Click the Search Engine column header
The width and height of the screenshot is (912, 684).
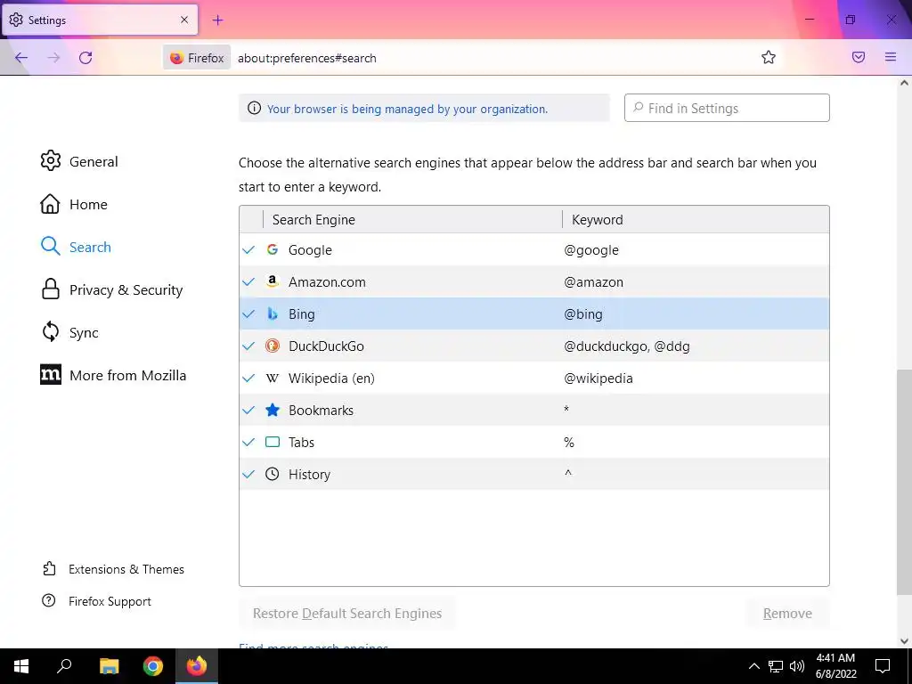click(x=413, y=219)
